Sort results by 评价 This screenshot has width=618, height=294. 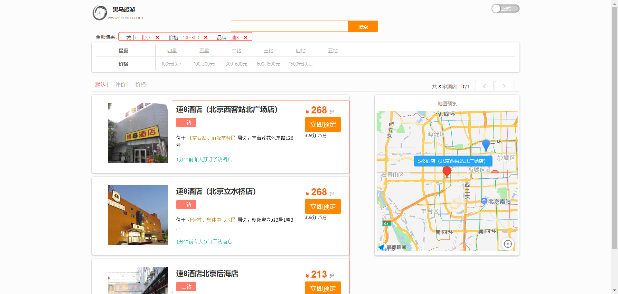pyautogui.click(x=120, y=84)
